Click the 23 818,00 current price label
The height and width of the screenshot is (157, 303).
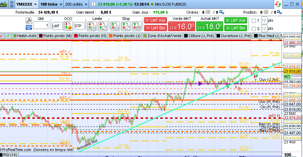[292, 71]
